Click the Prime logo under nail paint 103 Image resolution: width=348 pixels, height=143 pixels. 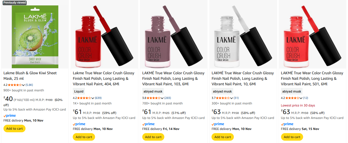click(x=149, y=124)
